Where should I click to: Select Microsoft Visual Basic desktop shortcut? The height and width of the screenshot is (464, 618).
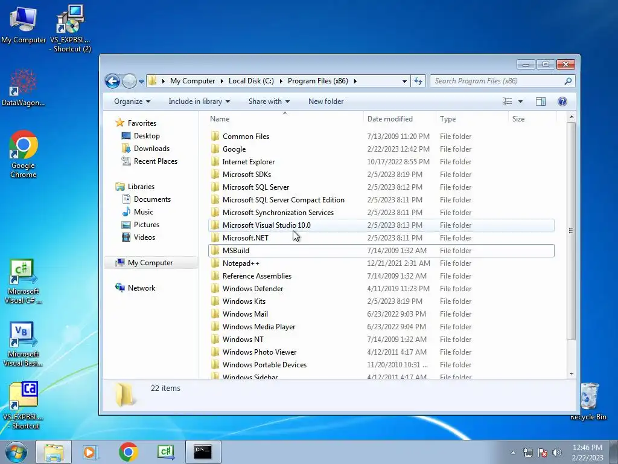click(x=23, y=344)
